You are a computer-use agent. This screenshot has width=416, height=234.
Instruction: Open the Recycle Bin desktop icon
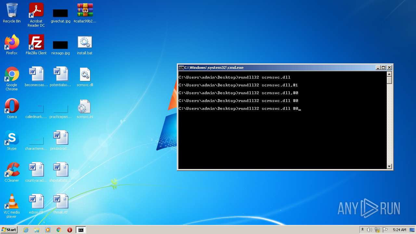coord(12,13)
